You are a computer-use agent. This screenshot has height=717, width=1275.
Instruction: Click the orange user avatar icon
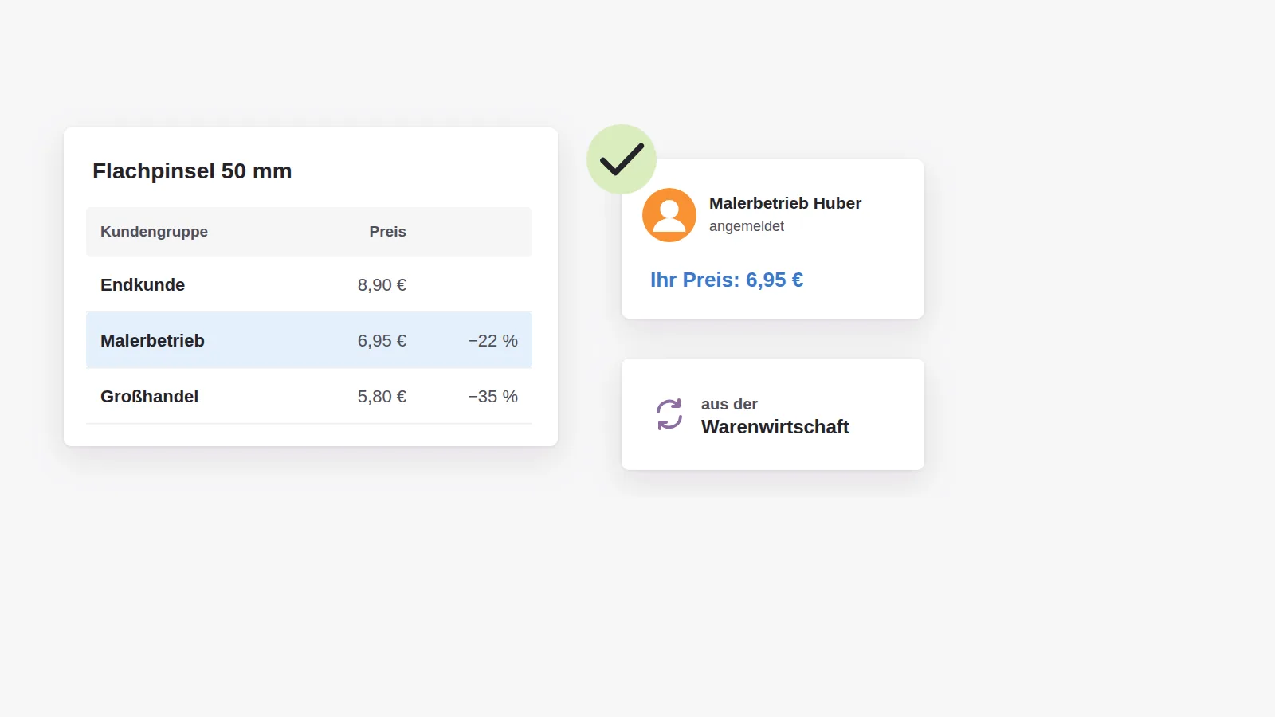pyautogui.click(x=669, y=215)
